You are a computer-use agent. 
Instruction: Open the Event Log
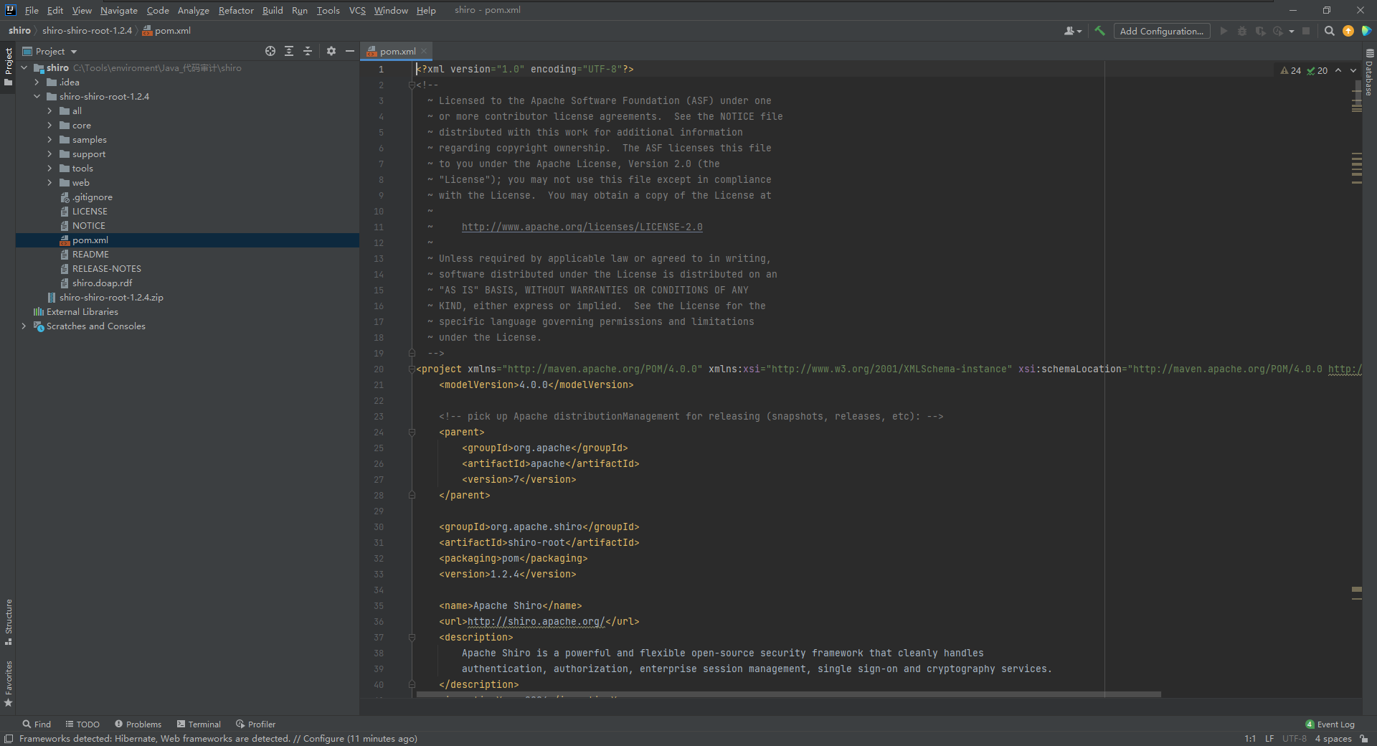click(1330, 724)
